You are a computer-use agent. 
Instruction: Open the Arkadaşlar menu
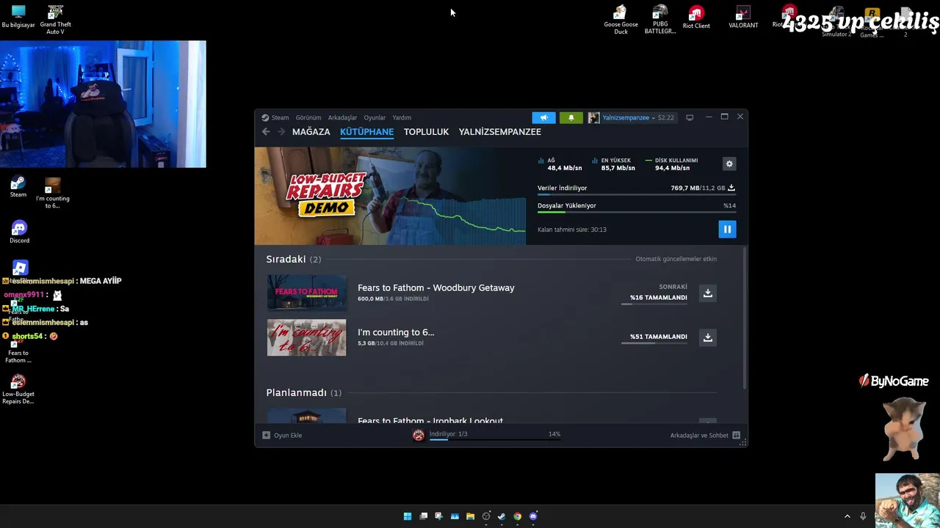click(x=342, y=117)
